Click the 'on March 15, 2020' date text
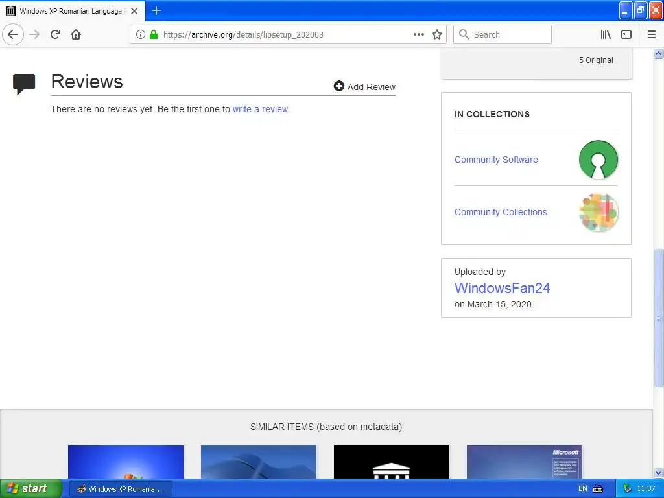 [x=493, y=305]
